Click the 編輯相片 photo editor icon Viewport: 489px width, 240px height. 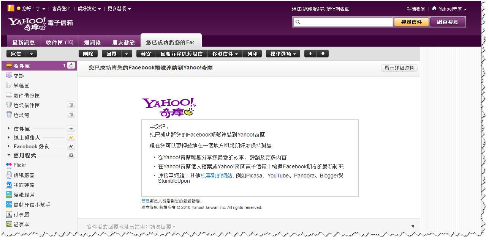click(9, 195)
